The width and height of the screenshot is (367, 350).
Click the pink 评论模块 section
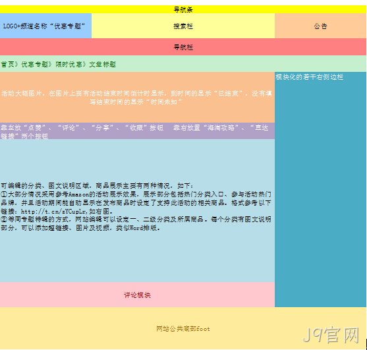point(137,295)
